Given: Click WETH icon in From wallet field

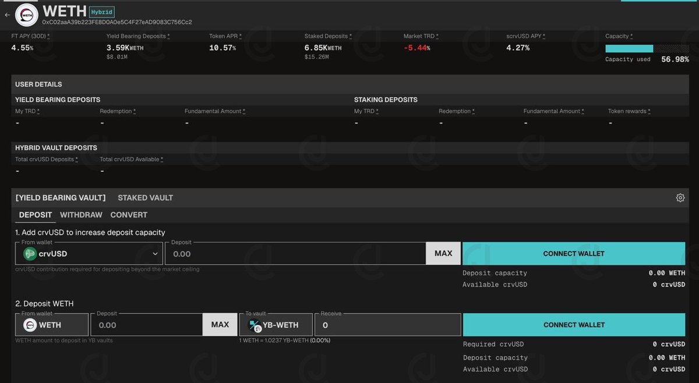Looking at the screenshot, I should point(30,325).
